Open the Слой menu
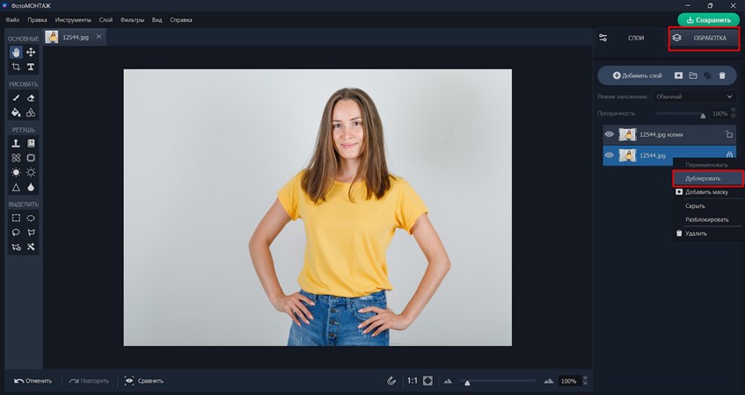 point(106,19)
